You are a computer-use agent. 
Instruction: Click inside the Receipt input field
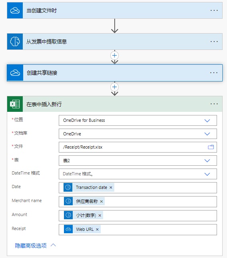(138, 230)
